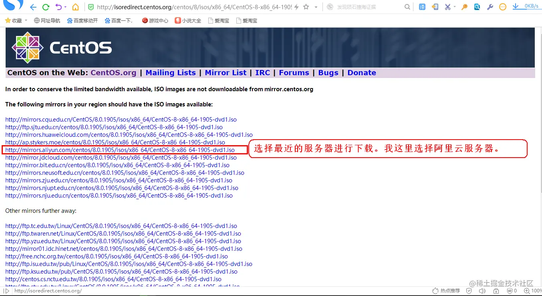Download from the mirrors.zju.edu.cn link
Viewport: 542px width, 296px height.
coord(119,180)
